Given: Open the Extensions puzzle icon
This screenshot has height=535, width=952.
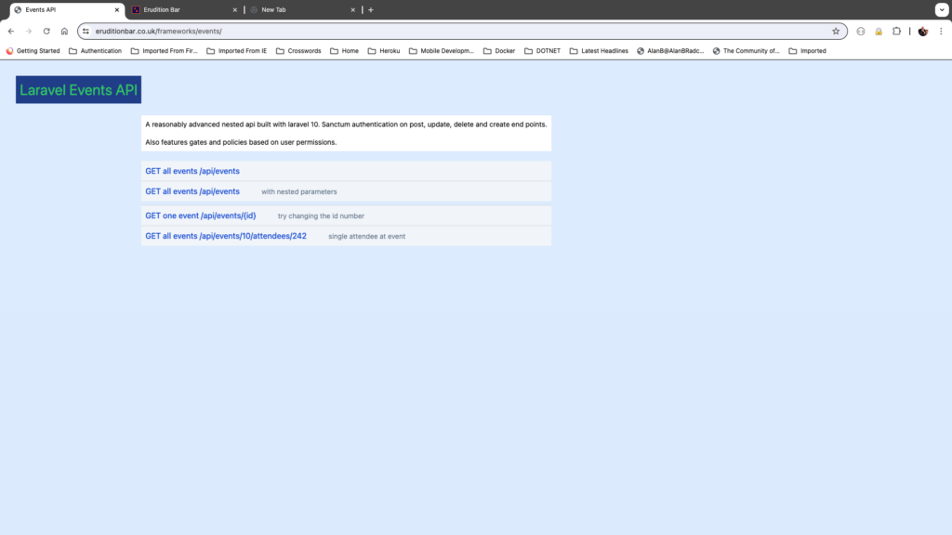Looking at the screenshot, I should [x=897, y=31].
